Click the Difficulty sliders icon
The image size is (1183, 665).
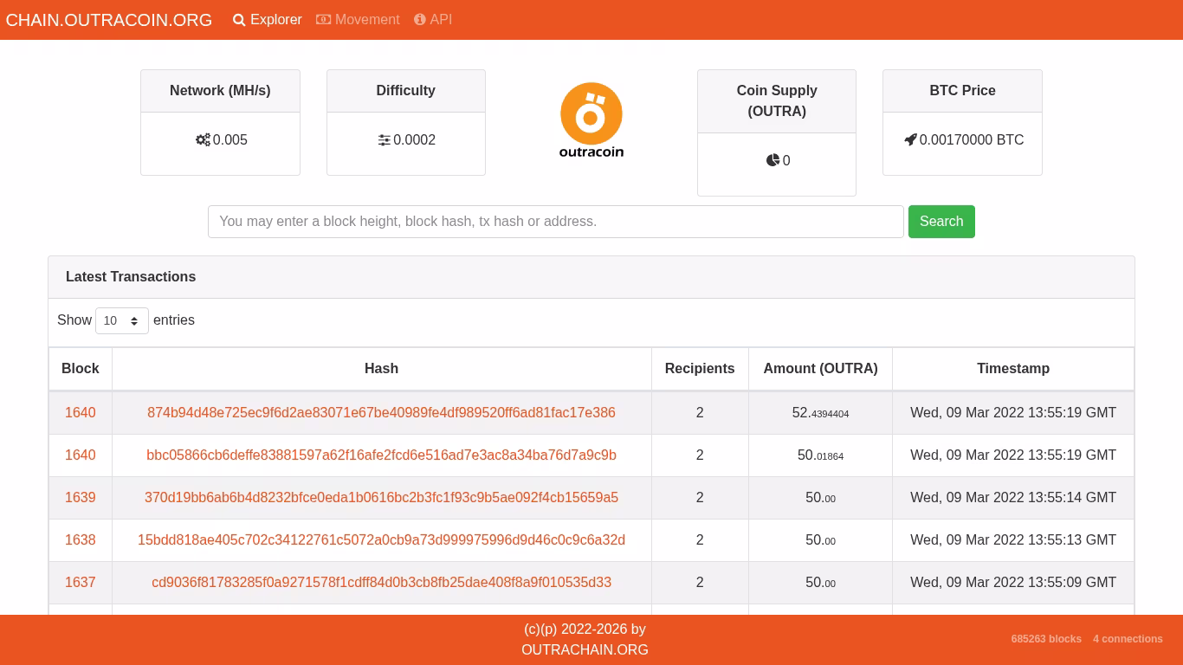click(385, 140)
